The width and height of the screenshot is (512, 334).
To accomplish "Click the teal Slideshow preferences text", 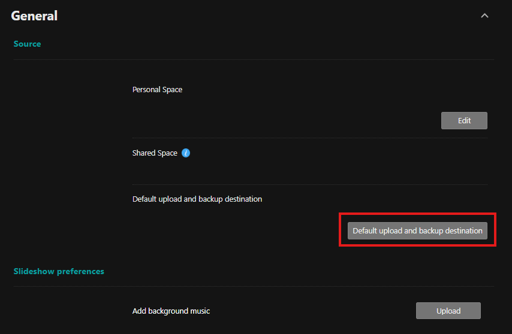I will click(x=59, y=271).
